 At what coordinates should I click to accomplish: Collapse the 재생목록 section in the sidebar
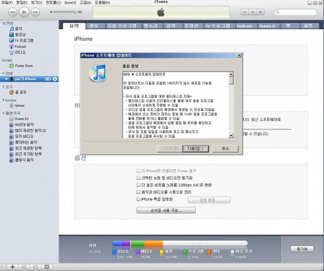click(x=4, y=113)
